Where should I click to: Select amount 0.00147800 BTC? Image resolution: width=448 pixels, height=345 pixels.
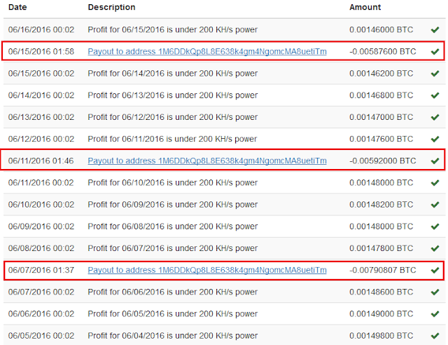(381, 248)
